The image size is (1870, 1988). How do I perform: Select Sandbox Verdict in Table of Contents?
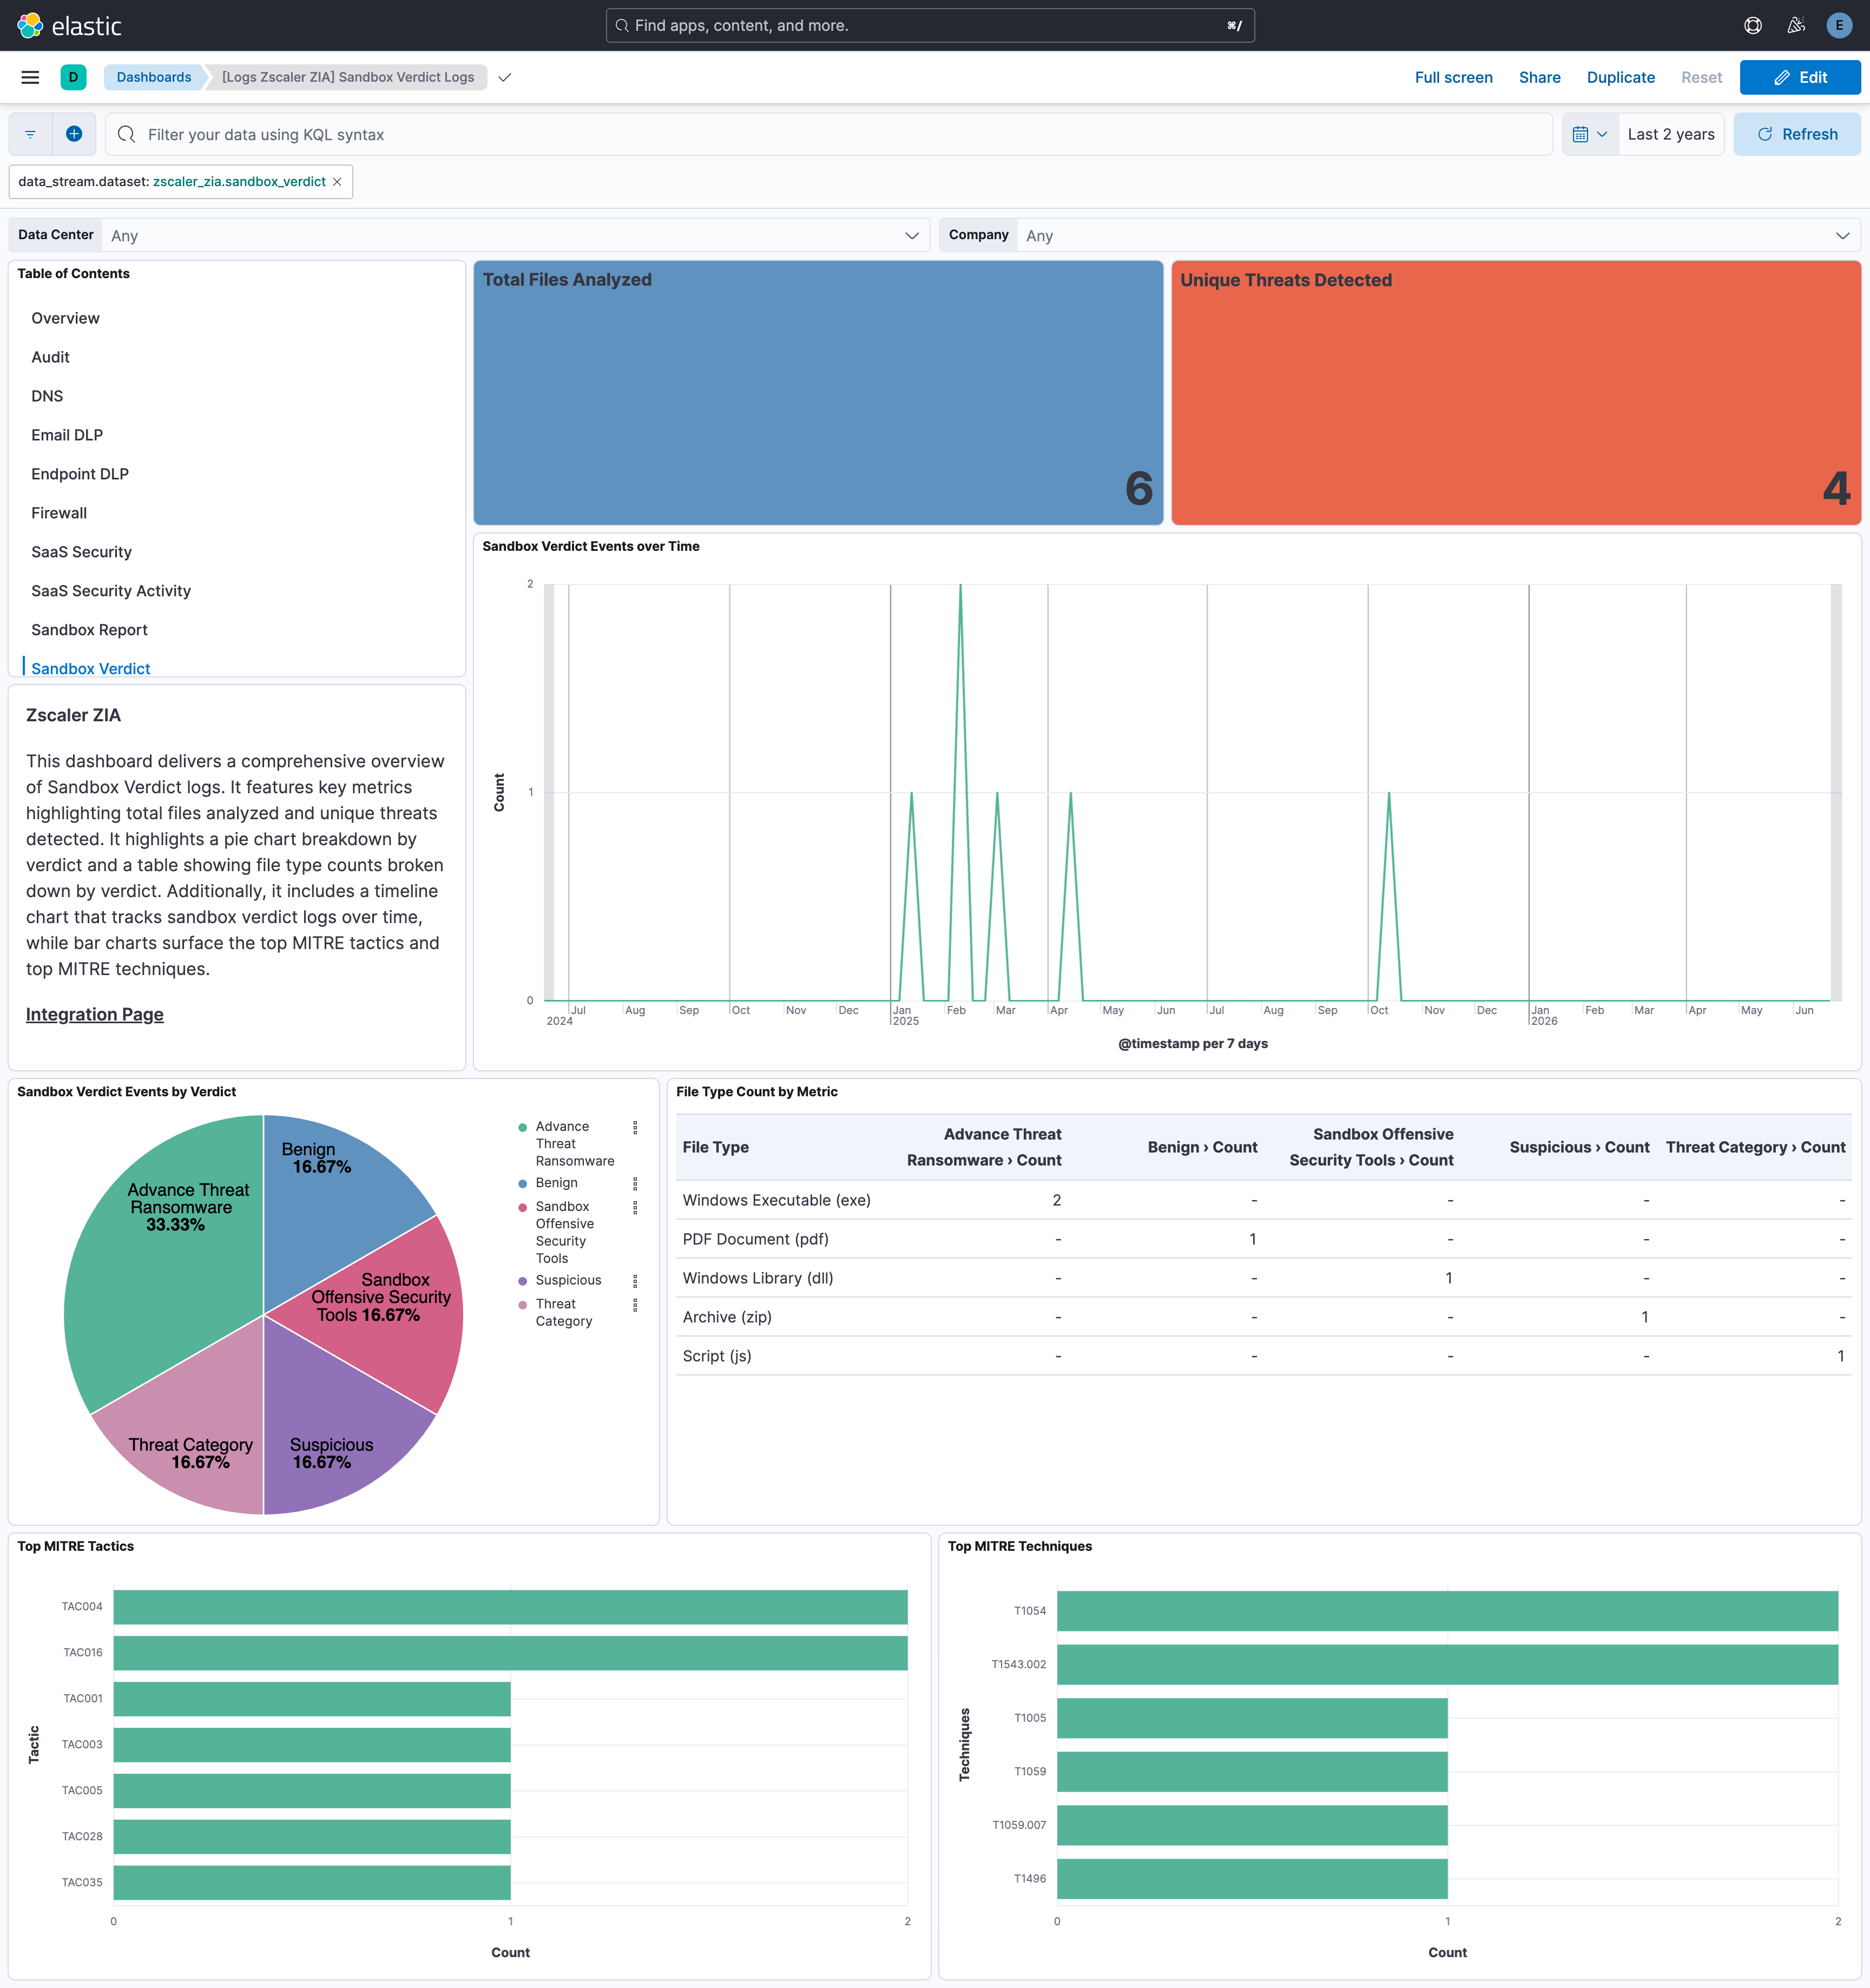(x=90, y=668)
